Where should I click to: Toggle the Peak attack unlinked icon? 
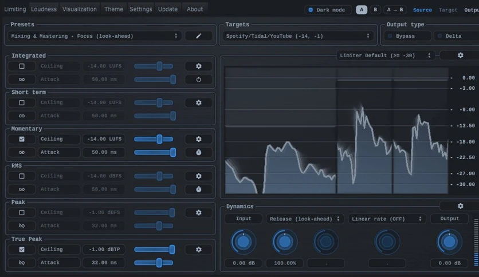point(22,225)
